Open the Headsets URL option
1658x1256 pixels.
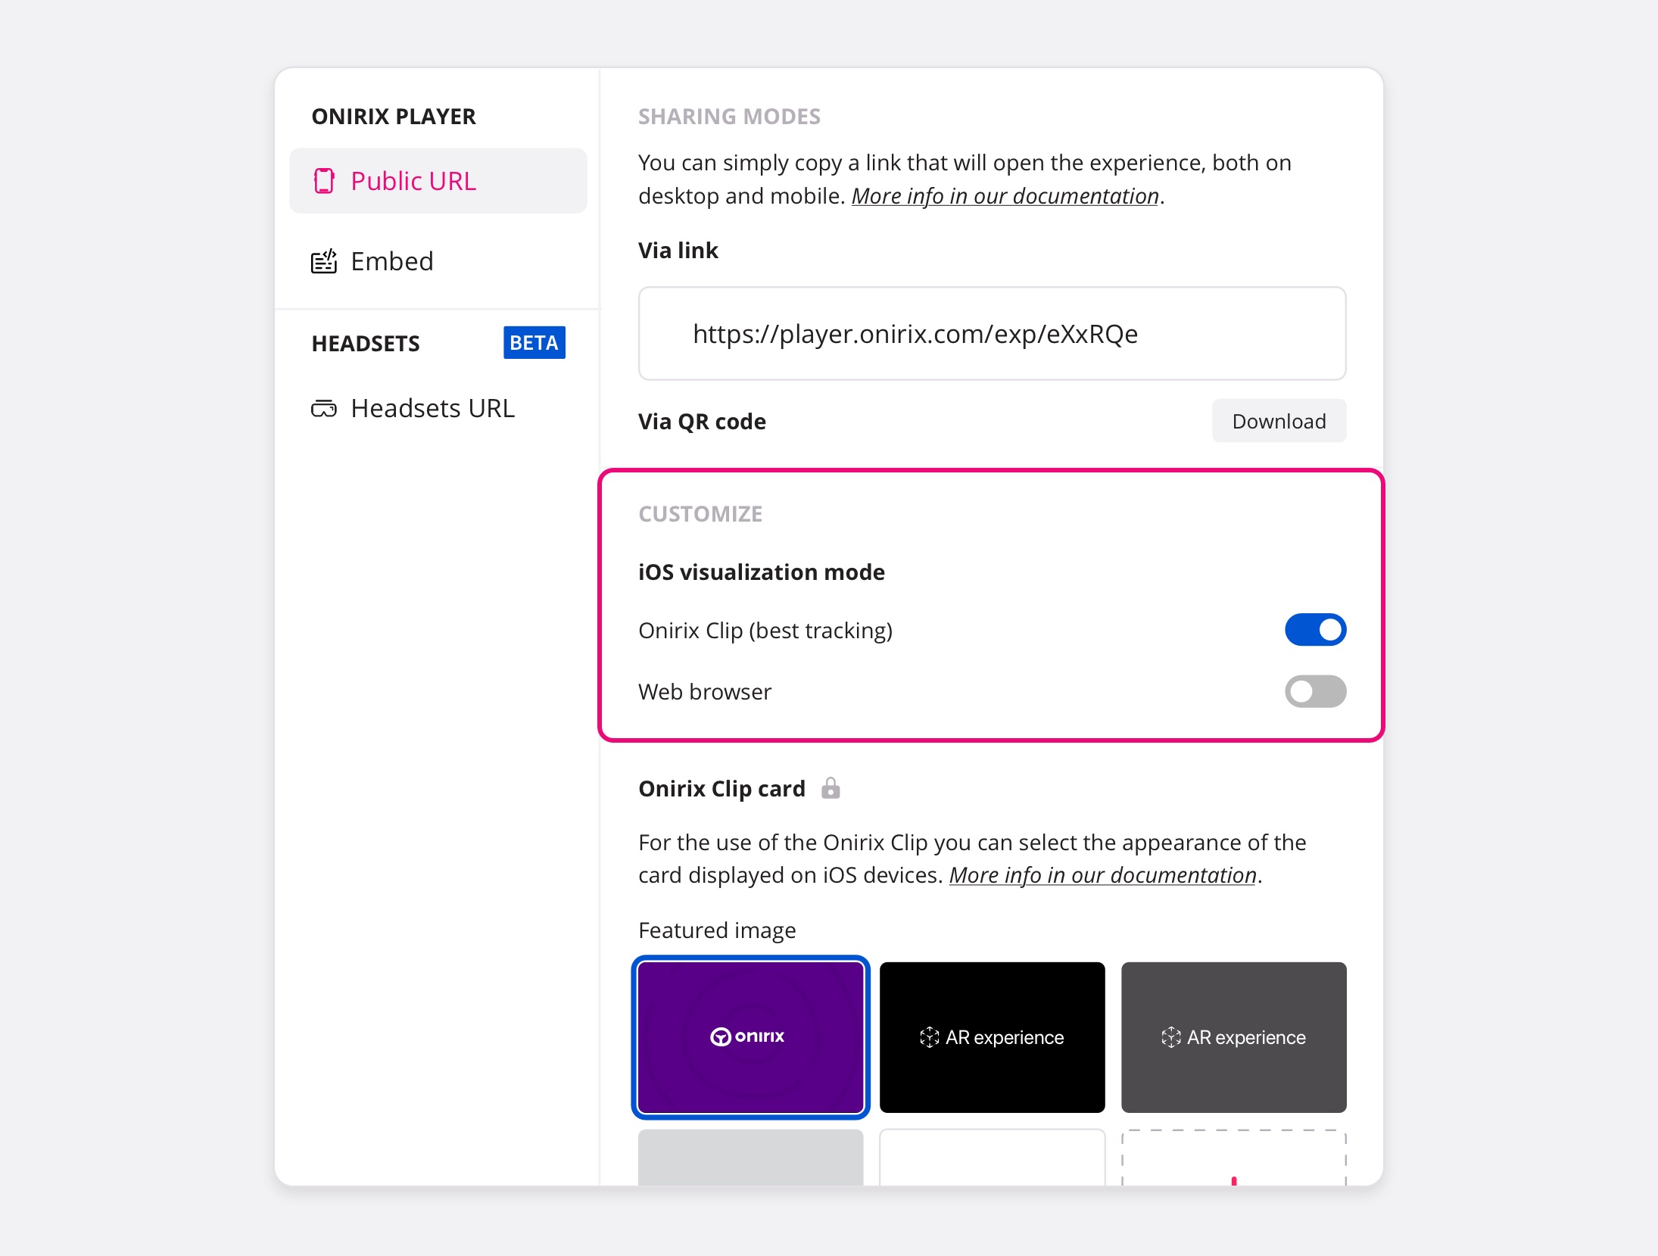(438, 409)
